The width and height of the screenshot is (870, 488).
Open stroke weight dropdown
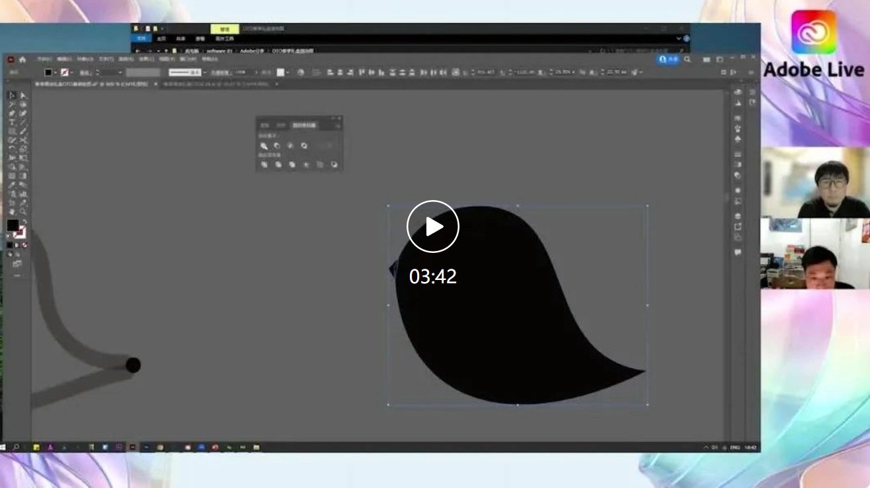click(120, 72)
